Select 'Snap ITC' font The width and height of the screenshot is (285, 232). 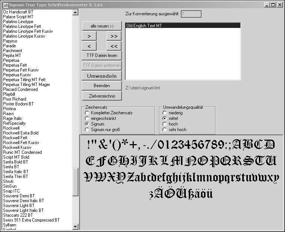[x=12, y=191]
